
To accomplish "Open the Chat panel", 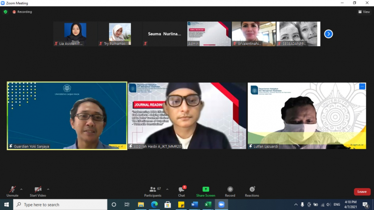I will (182, 191).
